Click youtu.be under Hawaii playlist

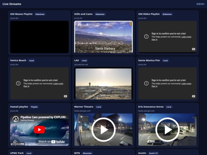[14, 111]
